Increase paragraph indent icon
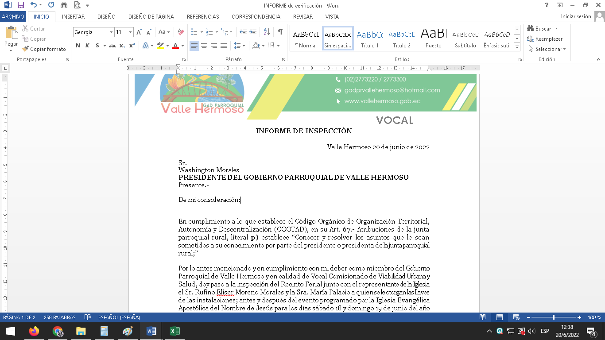This screenshot has height=340, width=605. coord(253,32)
